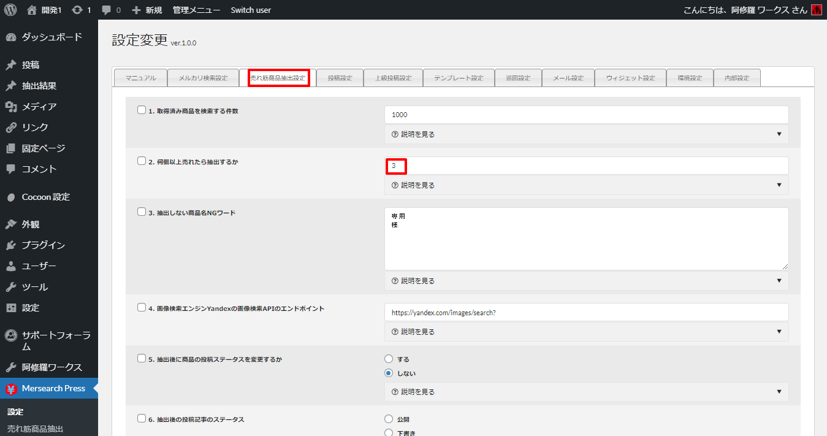Image resolution: width=827 pixels, height=436 pixels.
Task: Open Users (ユーザー) in sidebar
Action: 39,266
